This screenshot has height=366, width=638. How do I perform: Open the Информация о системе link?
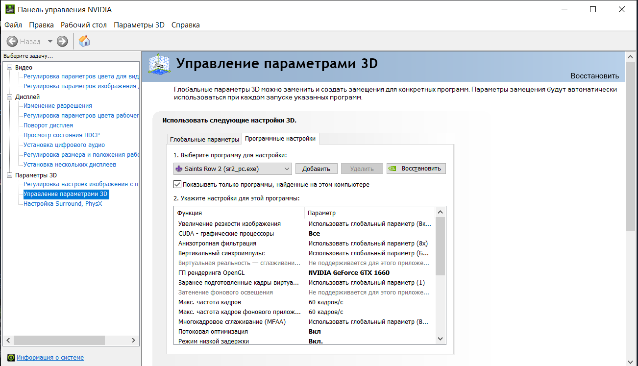50,358
